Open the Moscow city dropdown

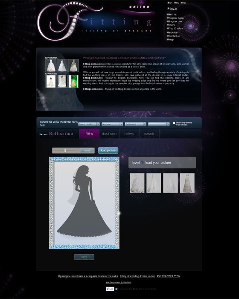click(x=112, y=124)
